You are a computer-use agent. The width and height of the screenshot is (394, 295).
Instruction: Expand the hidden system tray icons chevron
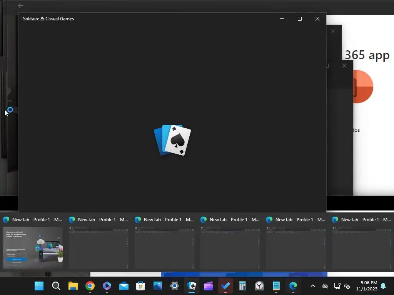[313, 286]
